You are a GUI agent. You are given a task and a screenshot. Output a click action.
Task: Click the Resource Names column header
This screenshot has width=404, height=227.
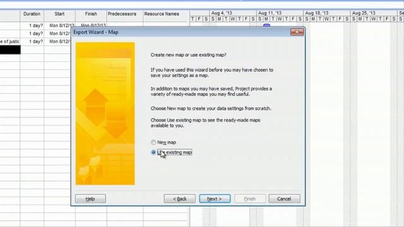click(x=162, y=14)
